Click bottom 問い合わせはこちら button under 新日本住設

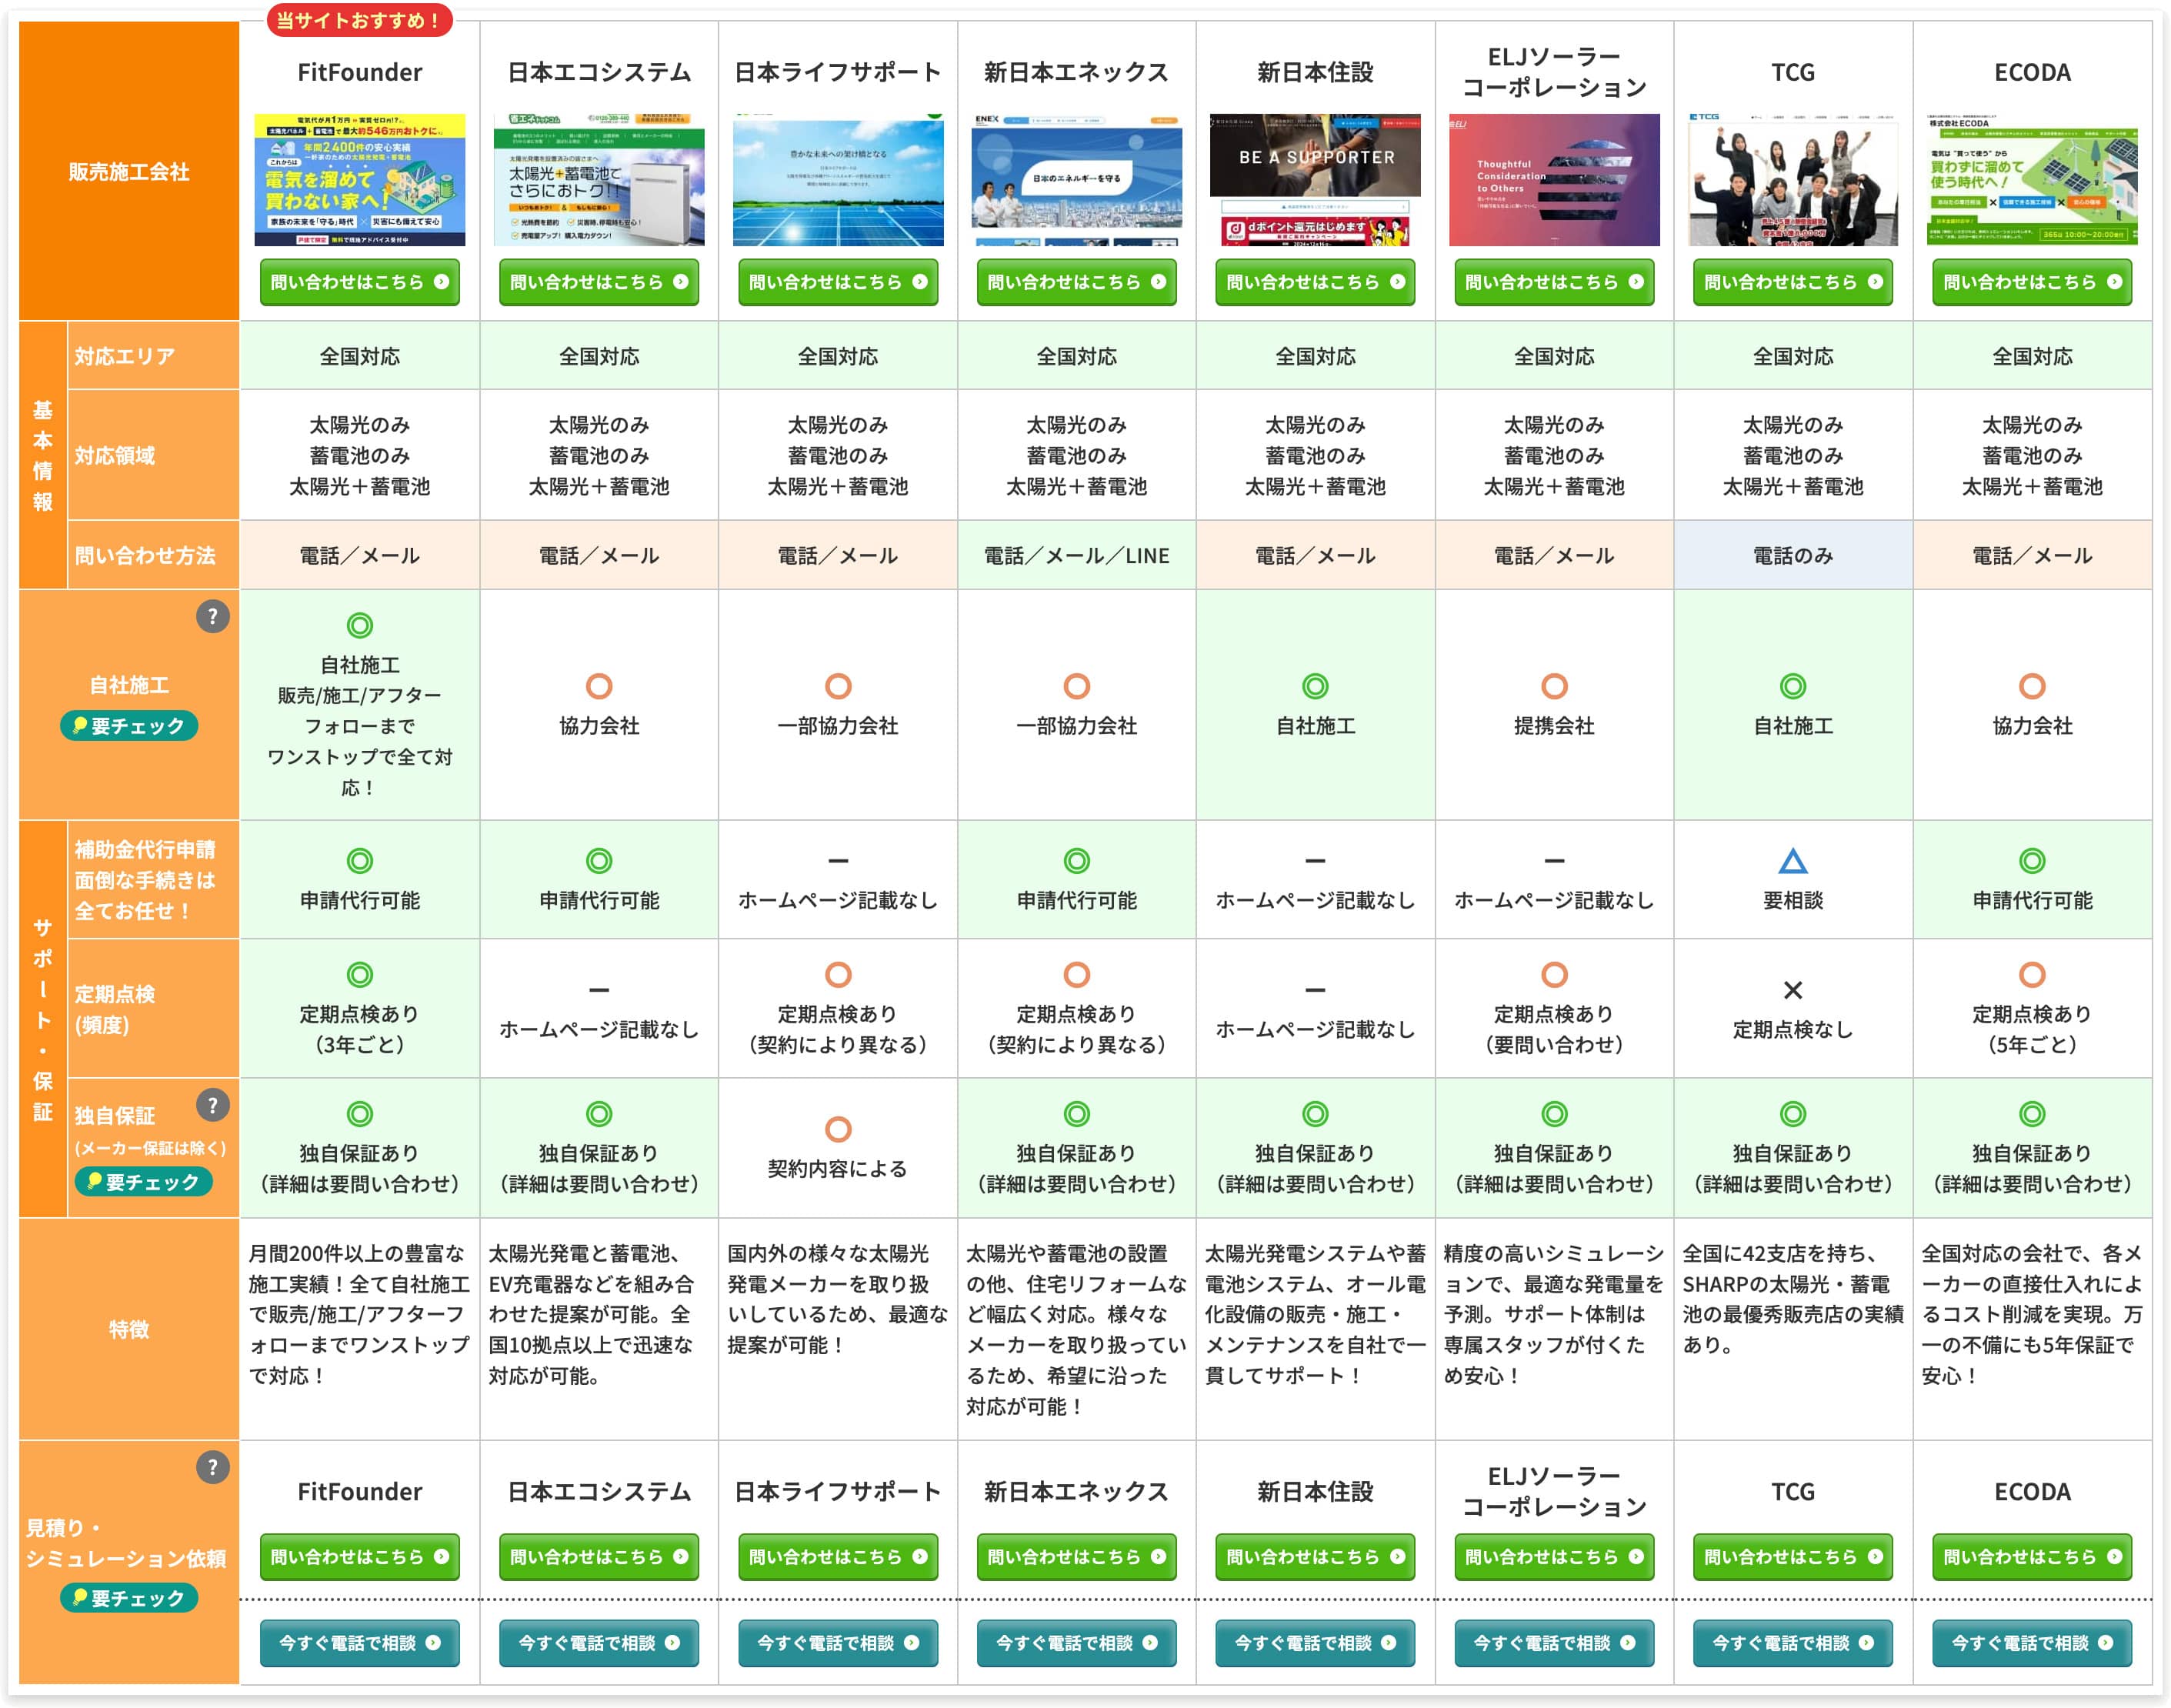[1315, 1557]
